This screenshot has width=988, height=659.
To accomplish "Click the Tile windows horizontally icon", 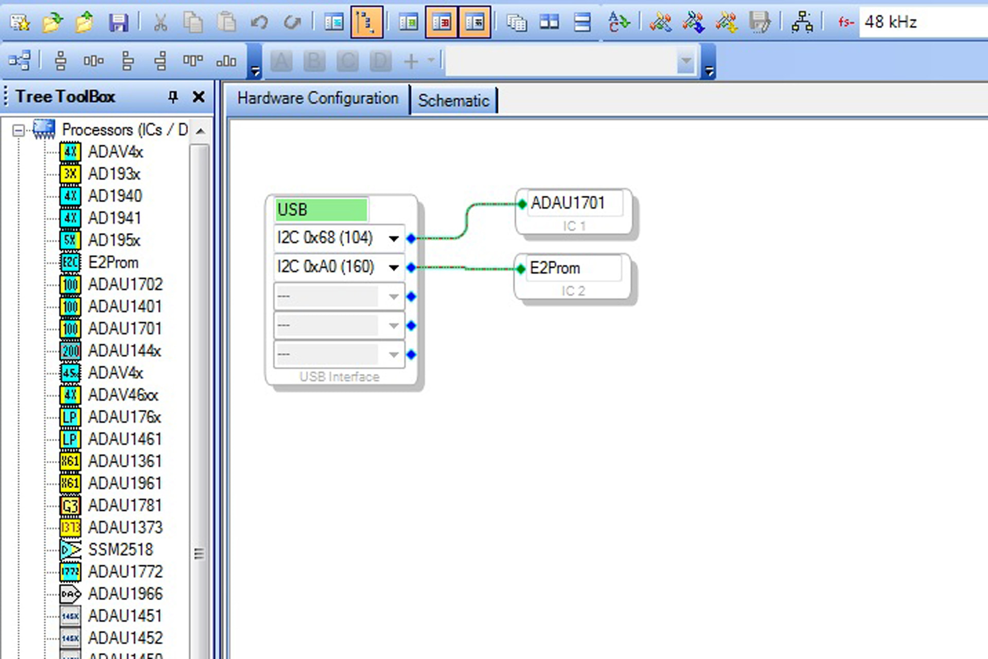I will [582, 23].
